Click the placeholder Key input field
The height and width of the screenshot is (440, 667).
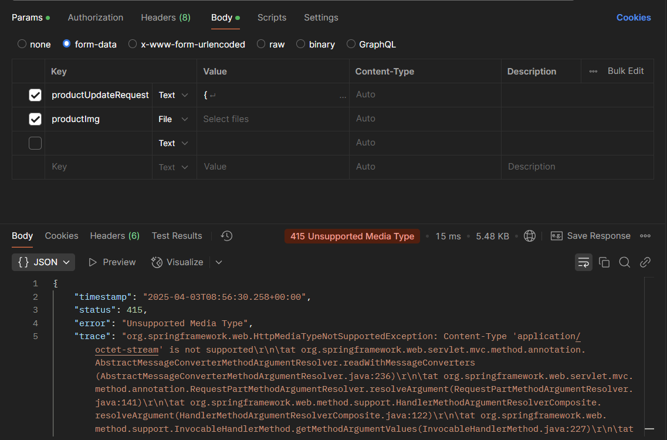coord(99,167)
